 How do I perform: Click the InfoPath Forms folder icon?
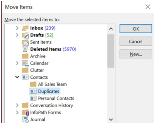(25, 112)
